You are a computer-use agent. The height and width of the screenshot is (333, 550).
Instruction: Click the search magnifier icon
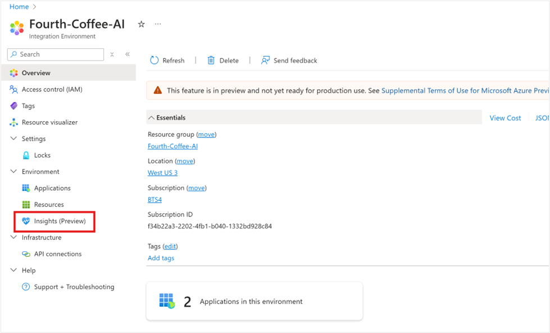13,54
